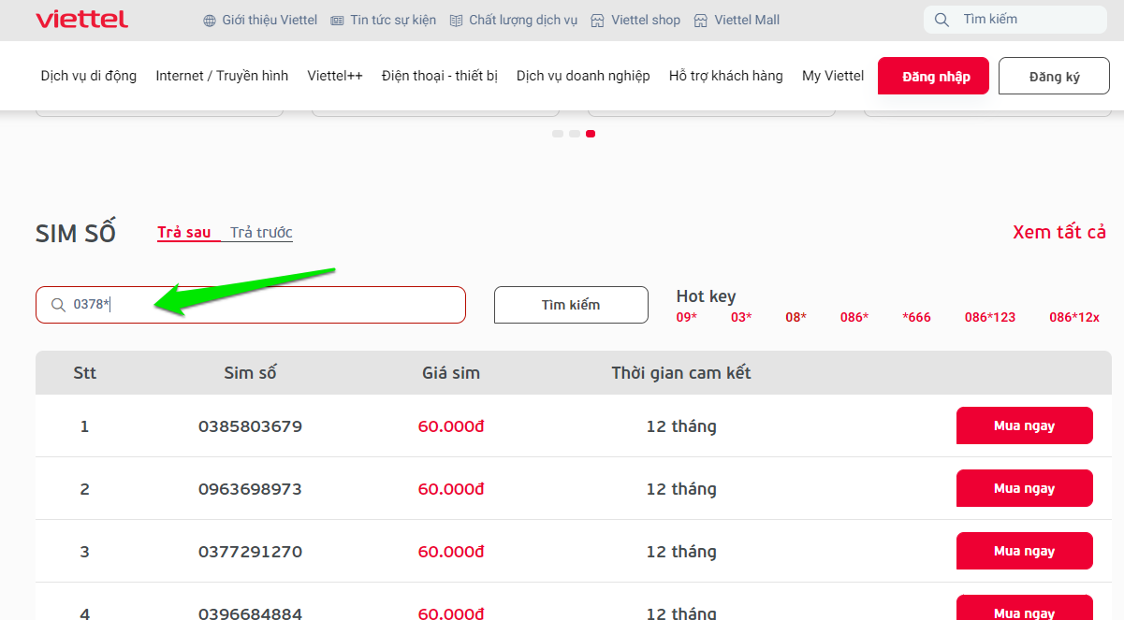Expand the Hỗ trợ khách hàng menu
Viewport: 1124px width, 620px height.
[x=725, y=76]
